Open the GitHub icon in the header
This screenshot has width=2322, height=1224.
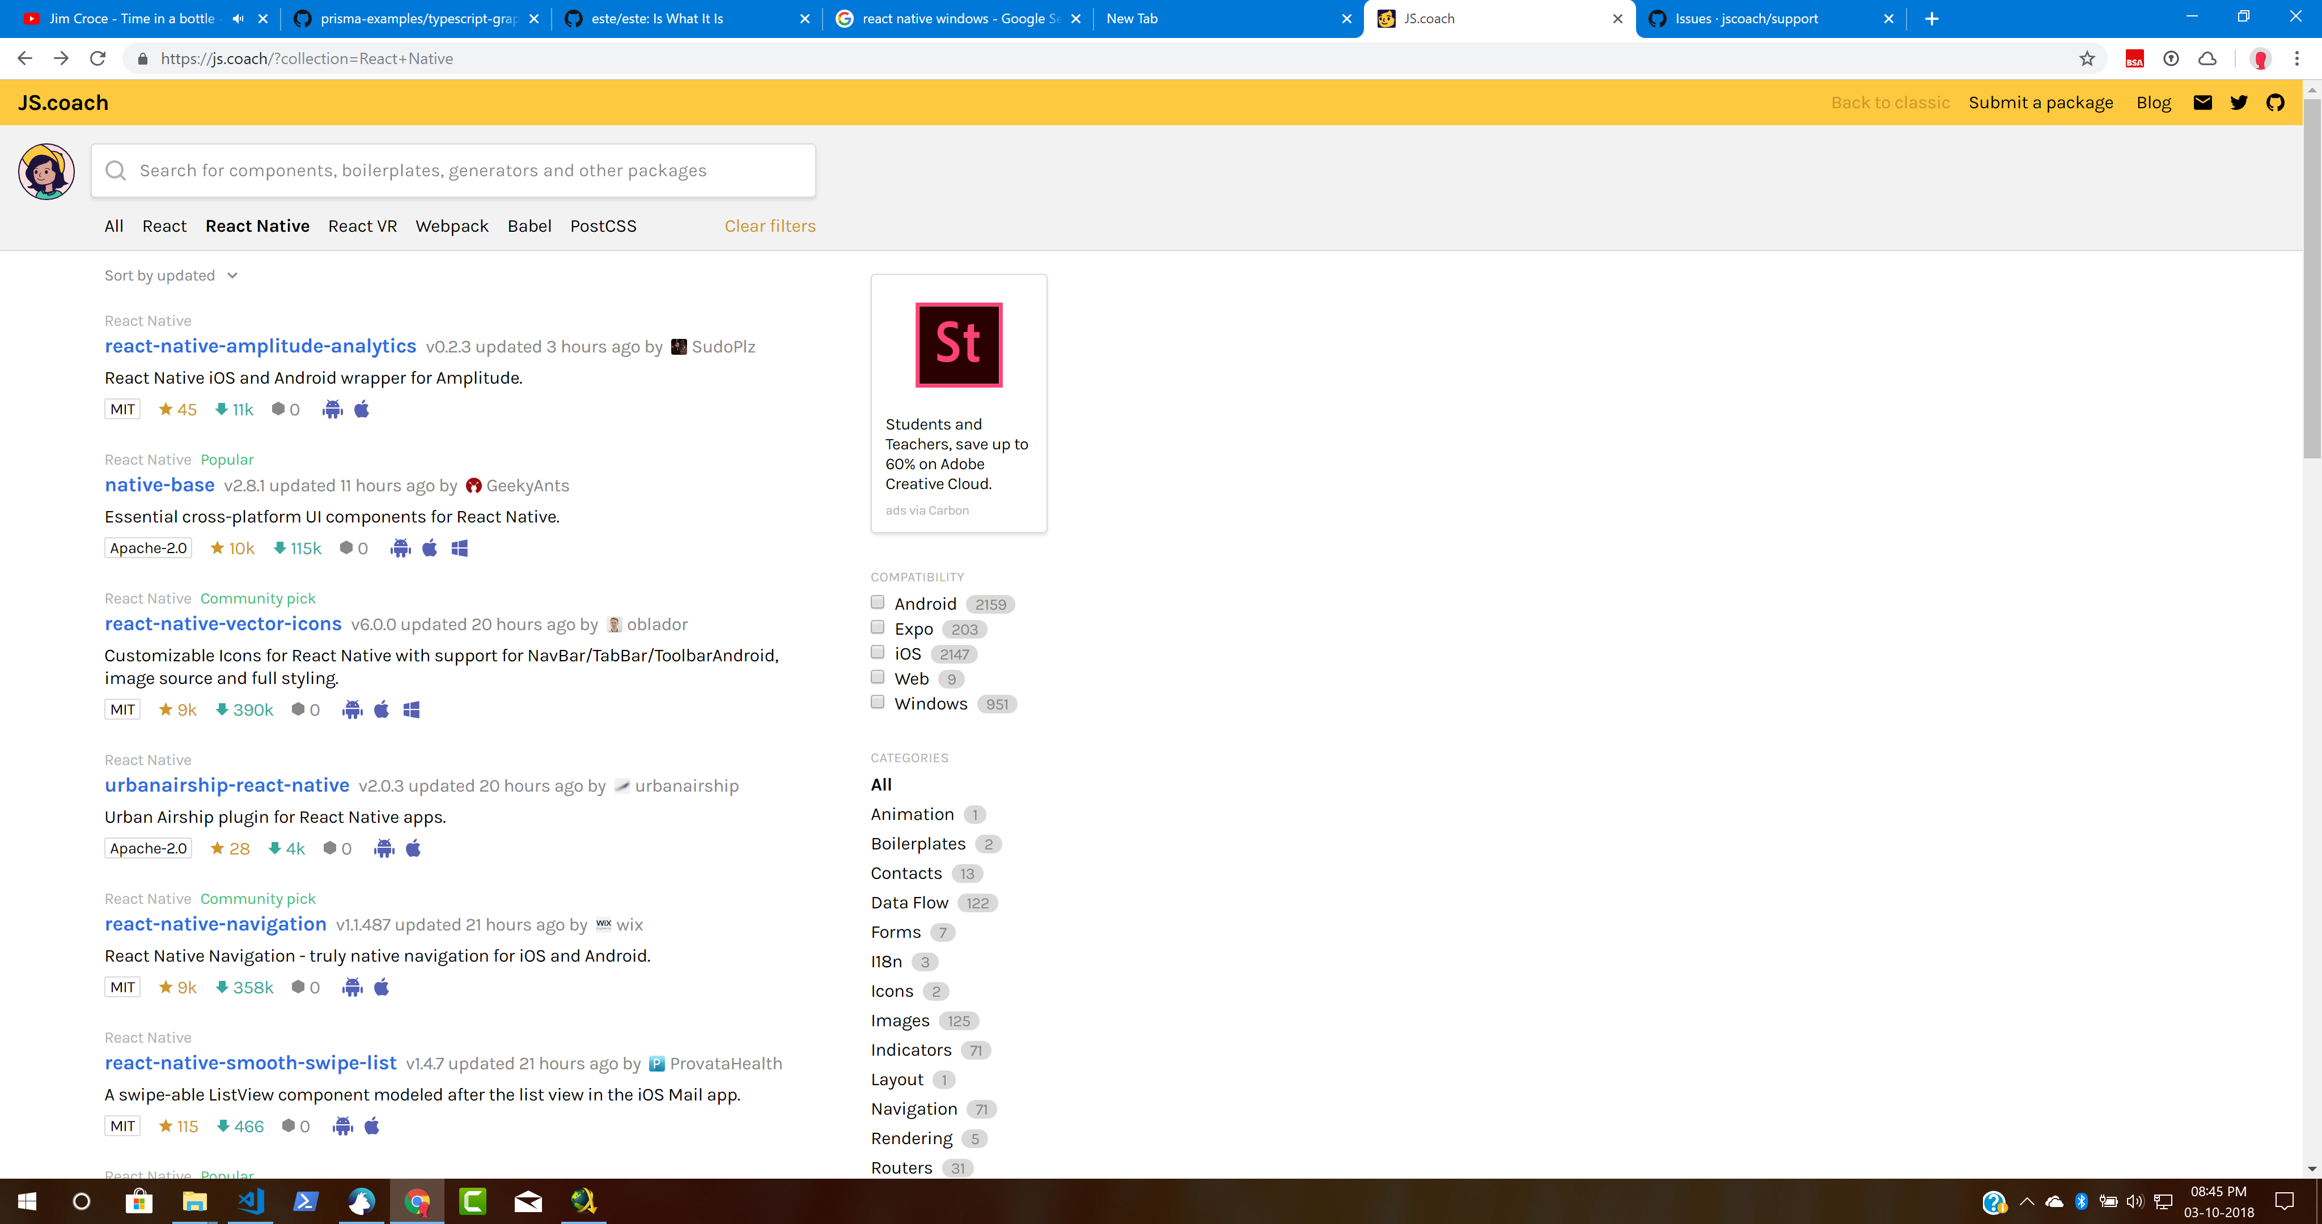coord(2275,102)
